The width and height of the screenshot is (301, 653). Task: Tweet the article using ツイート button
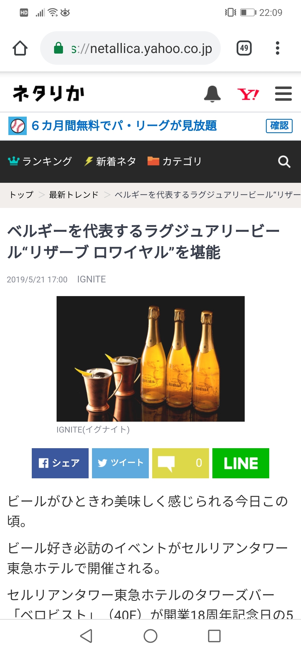click(x=120, y=463)
